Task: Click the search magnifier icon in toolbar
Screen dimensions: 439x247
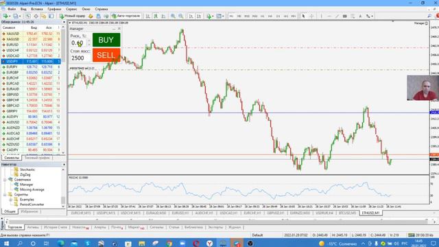Action: click(x=429, y=16)
